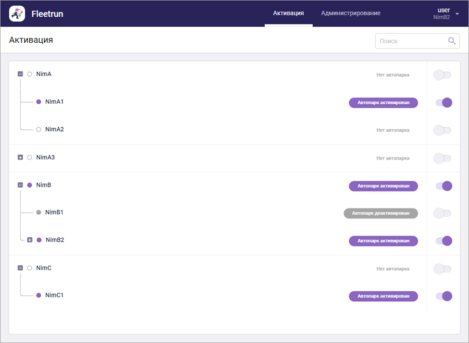Viewport: 469px width, 343px height.
Task: Click the Fleetrun brand name
Action: [x=47, y=14]
